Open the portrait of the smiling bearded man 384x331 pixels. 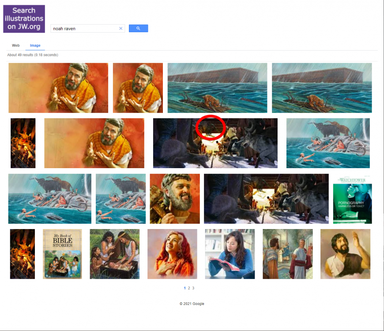click(x=174, y=199)
